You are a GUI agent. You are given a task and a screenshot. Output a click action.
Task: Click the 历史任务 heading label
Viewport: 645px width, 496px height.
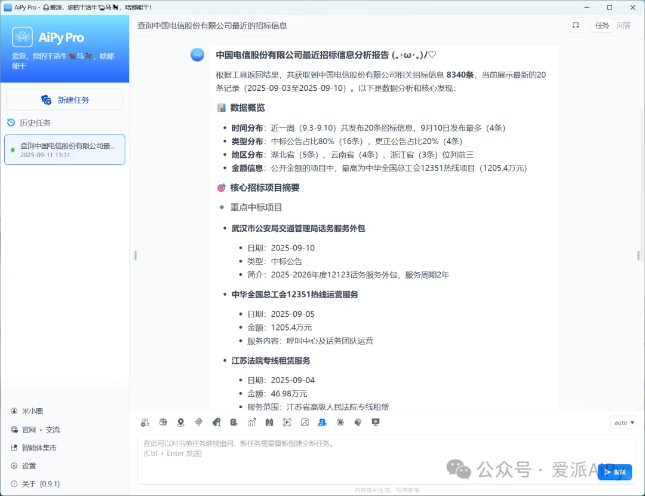[35, 123]
